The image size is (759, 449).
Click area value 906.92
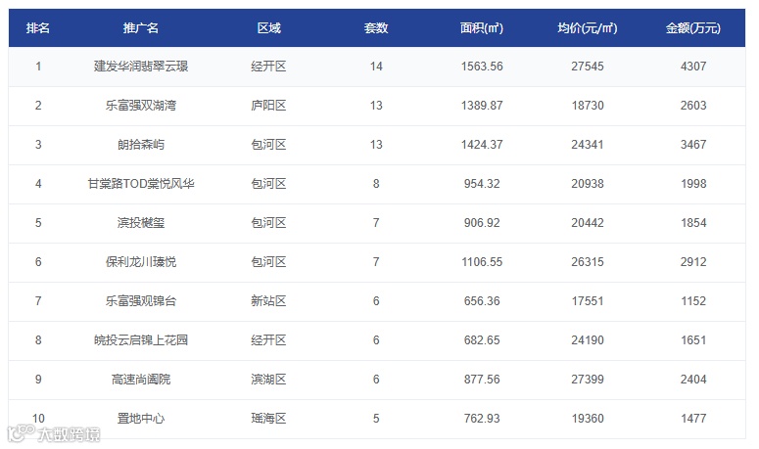coord(482,223)
